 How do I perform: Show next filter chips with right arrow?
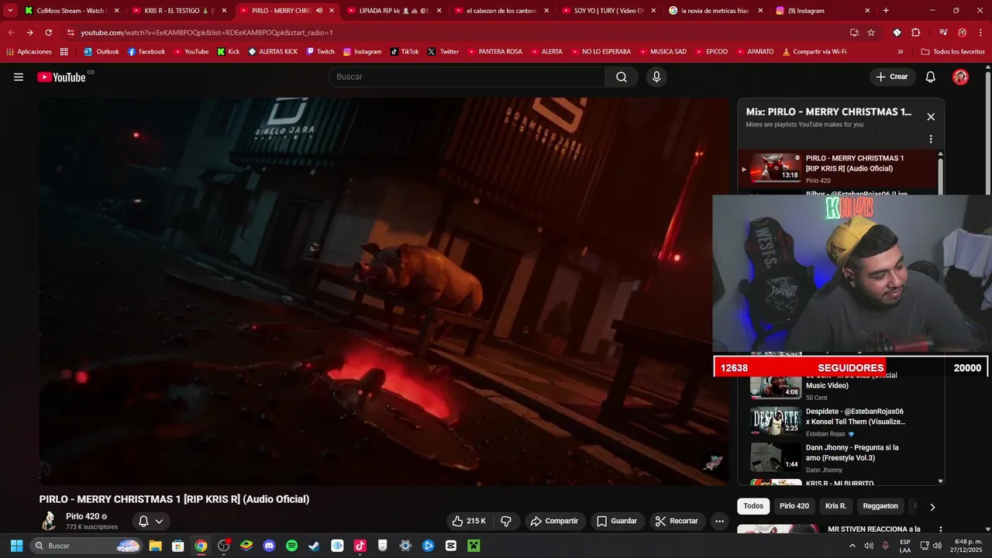(932, 507)
